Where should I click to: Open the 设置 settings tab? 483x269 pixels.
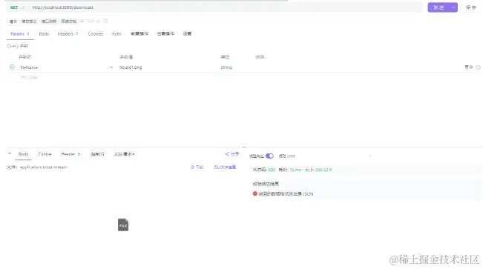(187, 34)
